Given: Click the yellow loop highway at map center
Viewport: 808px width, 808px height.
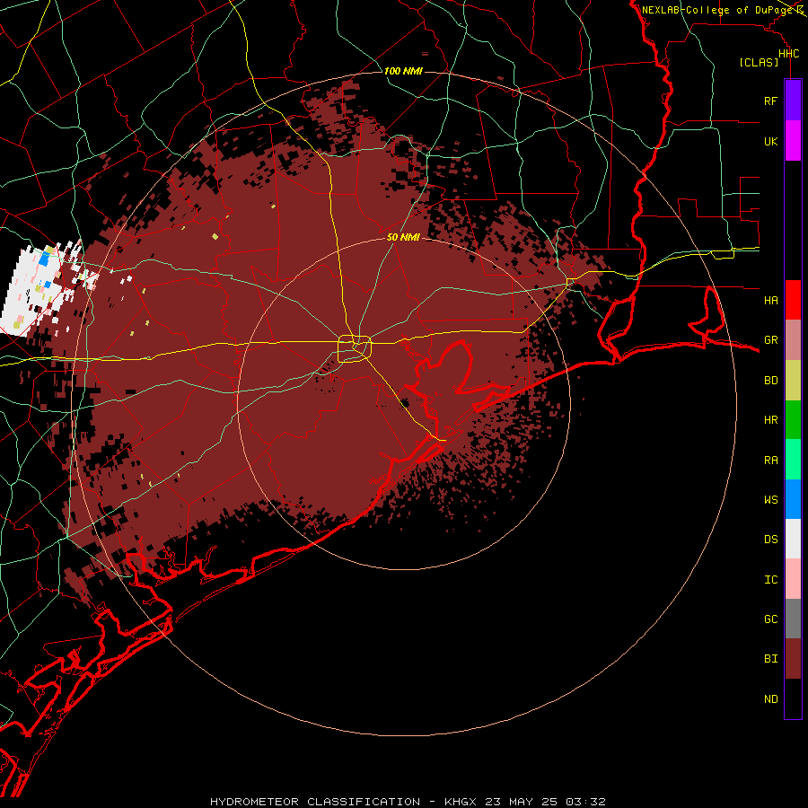Looking at the screenshot, I should coord(355,349).
